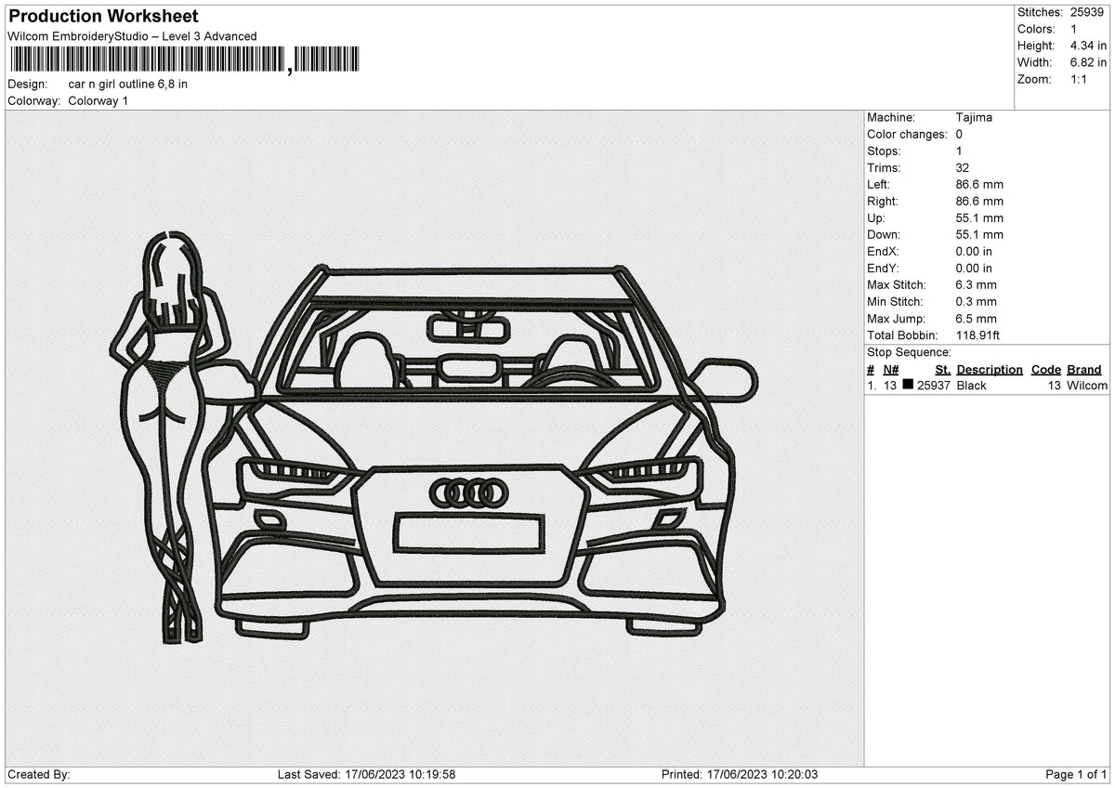The width and height of the screenshot is (1115, 788).
Task: Click the 'Description' column header
Action: tap(990, 369)
